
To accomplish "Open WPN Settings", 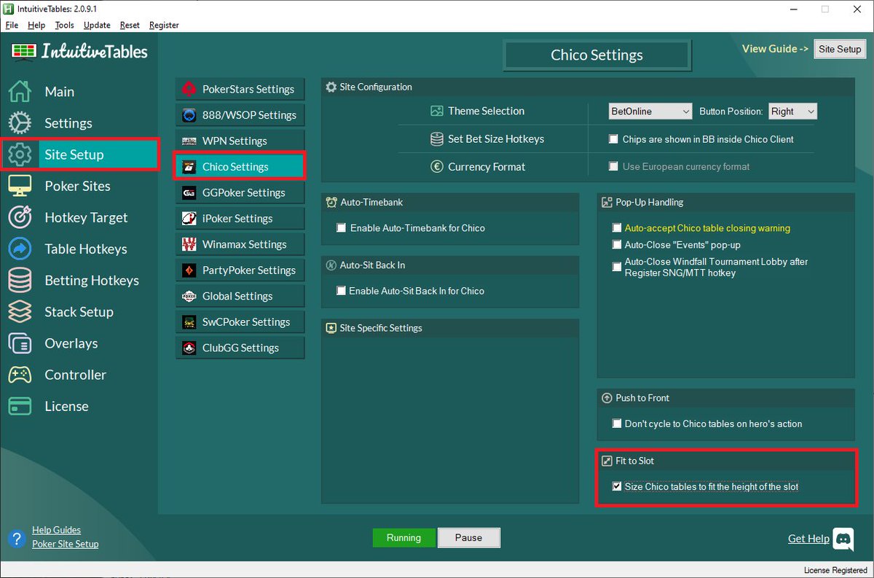I will click(240, 141).
